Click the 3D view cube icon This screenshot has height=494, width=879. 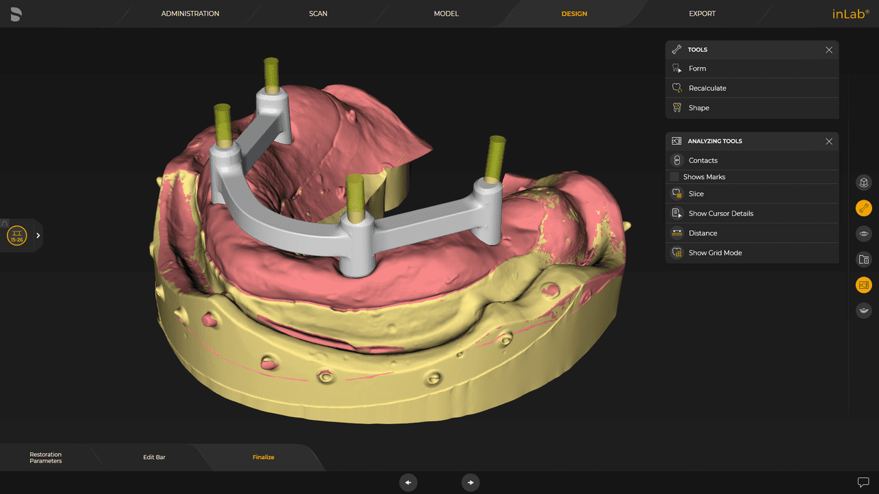click(x=863, y=183)
